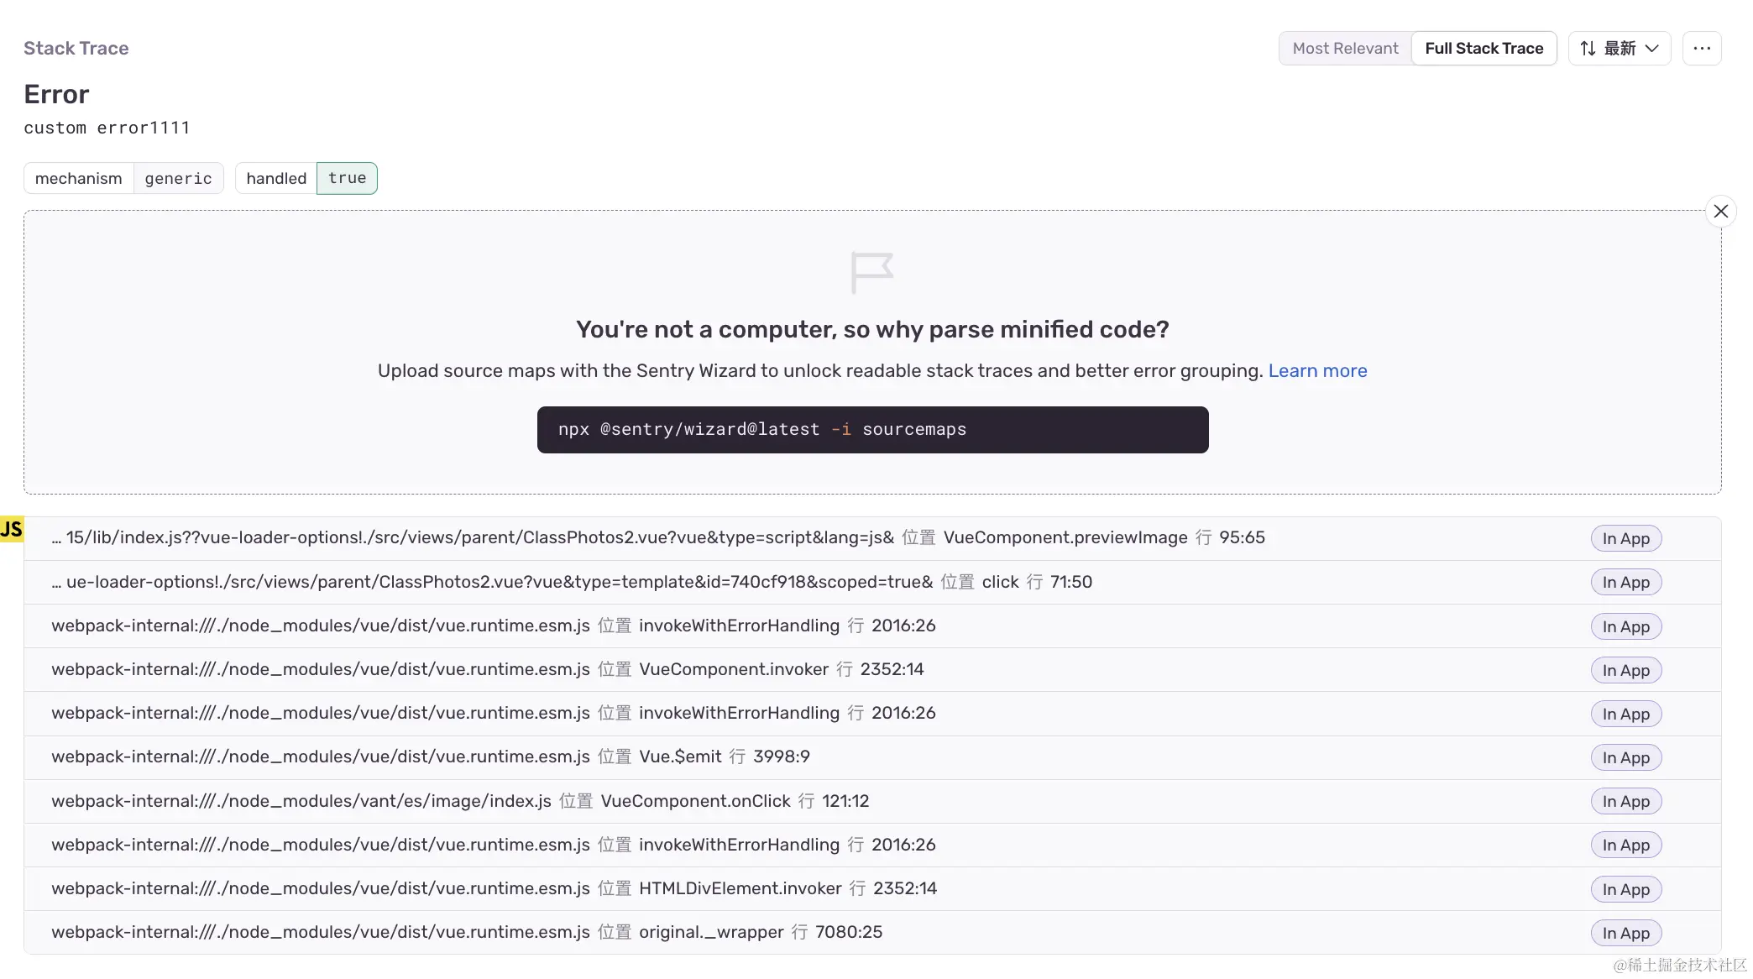This screenshot has width=1753, height=979.
Task: Click In App badge on VueComponent.onClick row
Action: 1625,802
